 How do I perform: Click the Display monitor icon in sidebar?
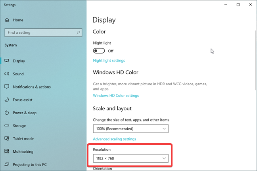(7, 61)
